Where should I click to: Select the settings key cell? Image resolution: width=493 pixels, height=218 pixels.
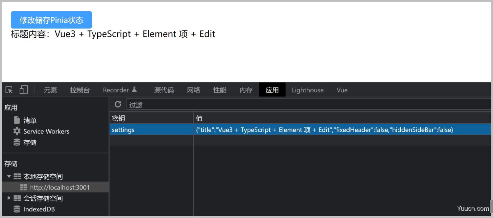click(152, 129)
